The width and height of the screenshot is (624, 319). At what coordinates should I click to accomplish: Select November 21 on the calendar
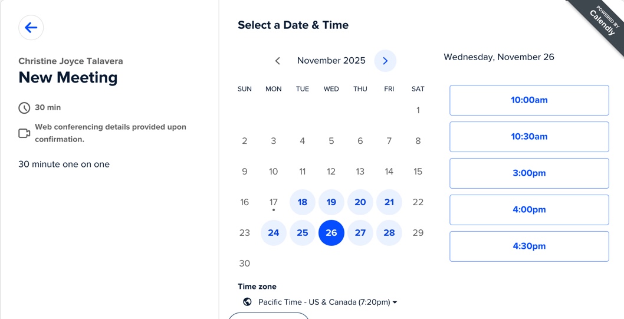click(x=389, y=202)
